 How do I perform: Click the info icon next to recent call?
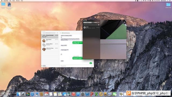[x=99, y=27]
